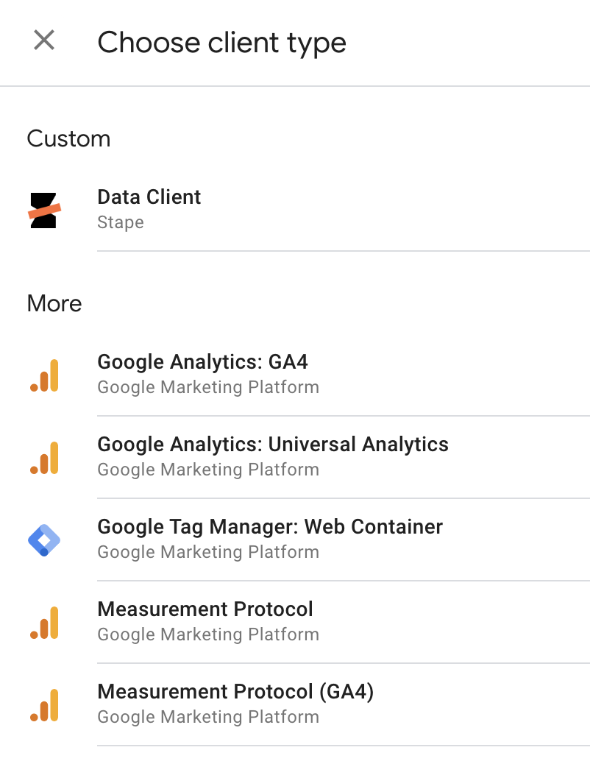Click Google Marketing Platform under Universal Analytics
Viewport: 590px width, 764px height.
208,470
